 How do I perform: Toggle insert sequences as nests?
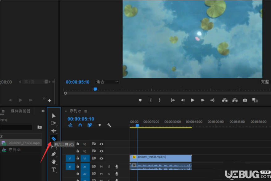coord(70,125)
